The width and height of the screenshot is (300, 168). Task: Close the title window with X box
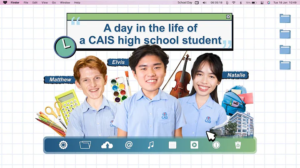tap(228, 17)
